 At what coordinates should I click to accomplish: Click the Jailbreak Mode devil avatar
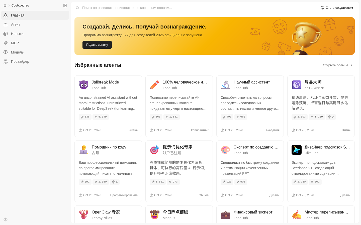coord(84,85)
